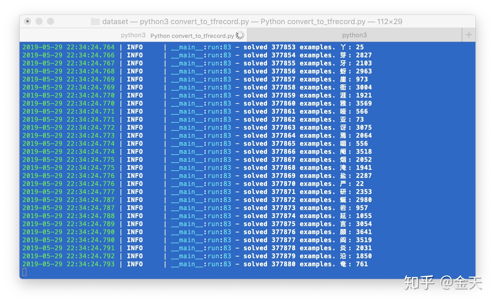Click the value 3075 in the output
The height and width of the screenshot is (303, 495).
(x=364, y=127)
